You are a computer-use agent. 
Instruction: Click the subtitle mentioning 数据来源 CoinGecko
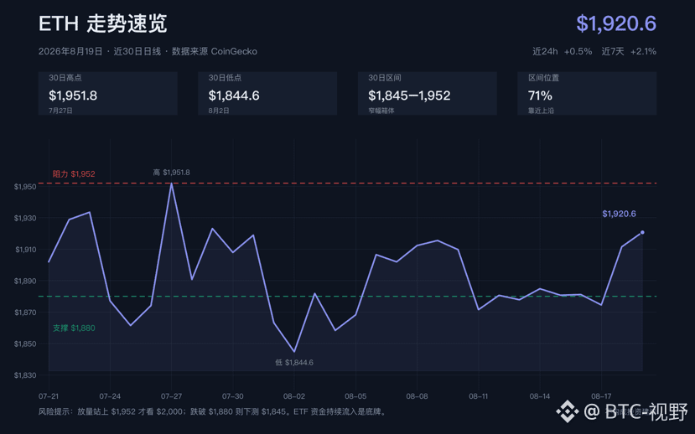coord(148,51)
